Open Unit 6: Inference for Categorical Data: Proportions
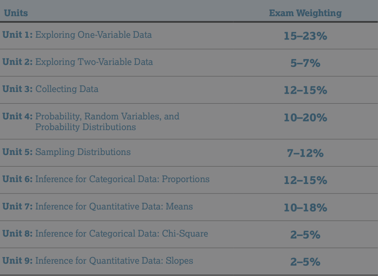The height and width of the screenshot is (276, 378). [x=106, y=179]
